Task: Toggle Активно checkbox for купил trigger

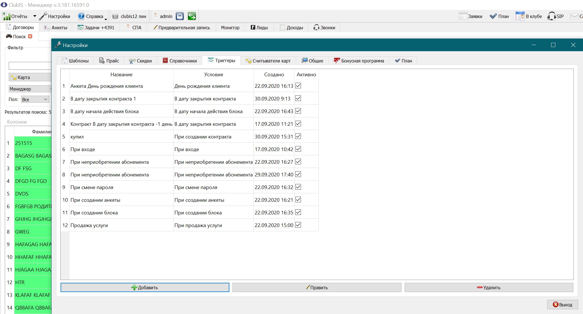Action: coord(298,136)
